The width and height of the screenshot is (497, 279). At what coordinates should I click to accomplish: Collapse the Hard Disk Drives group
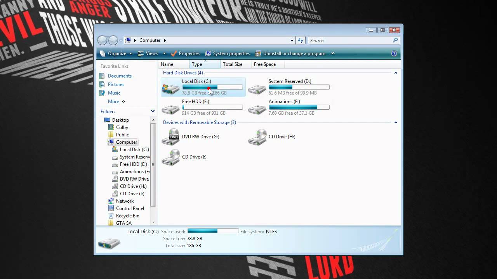click(396, 73)
